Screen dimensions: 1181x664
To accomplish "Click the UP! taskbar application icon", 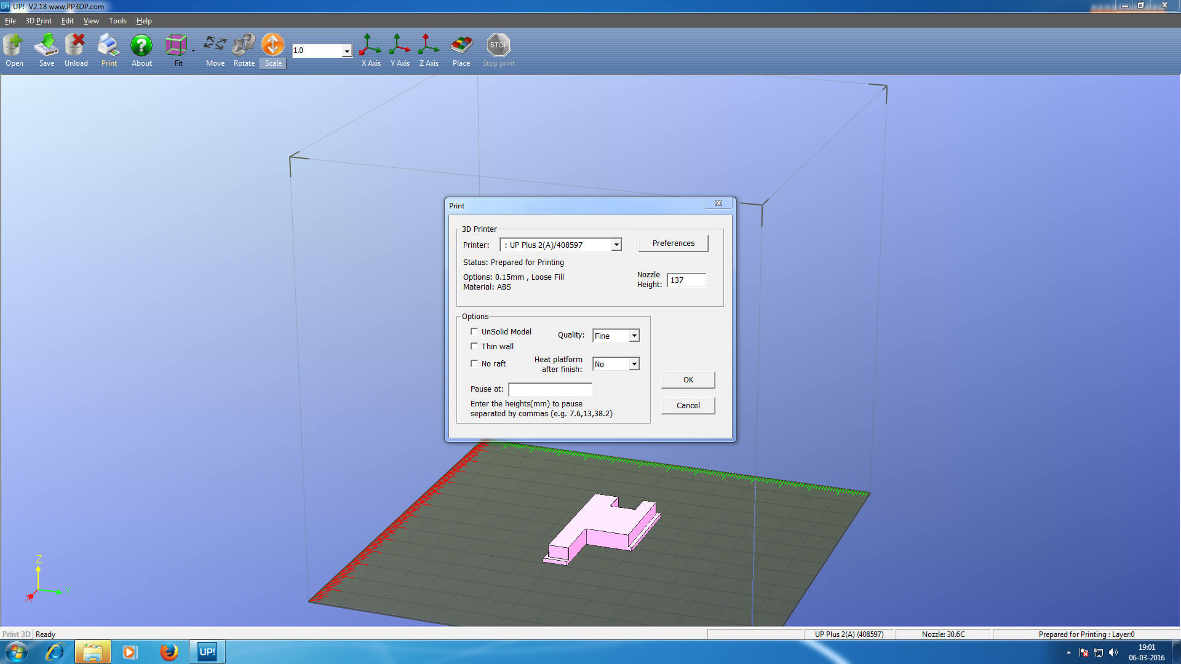I will 207,652.
